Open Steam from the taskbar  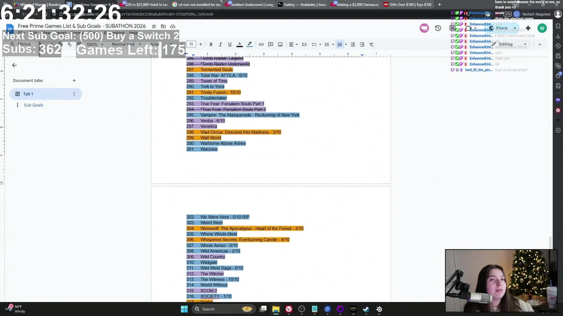pyautogui.click(x=366, y=309)
